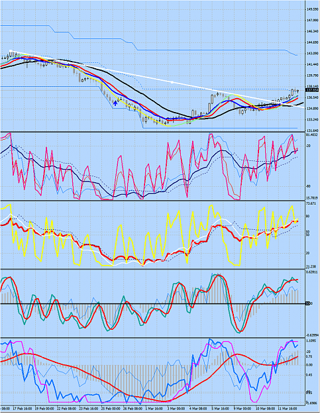Click the 1 Mar 16:00 time label

[155, 409]
